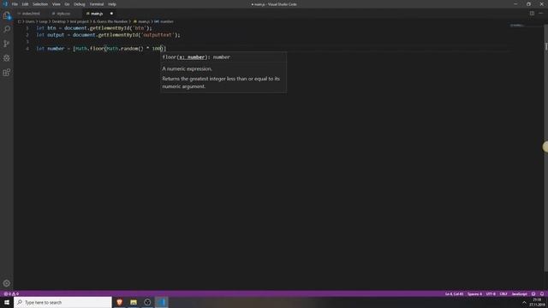Click 'Math.floor' on line 4

[90, 49]
